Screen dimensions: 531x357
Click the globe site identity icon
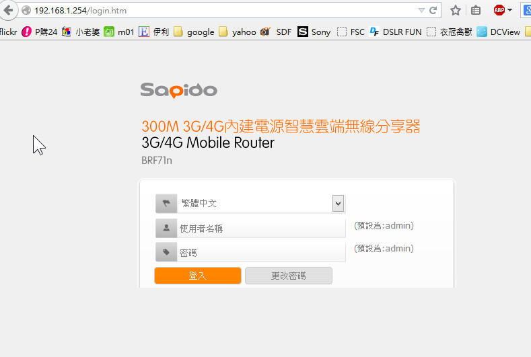(26, 11)
